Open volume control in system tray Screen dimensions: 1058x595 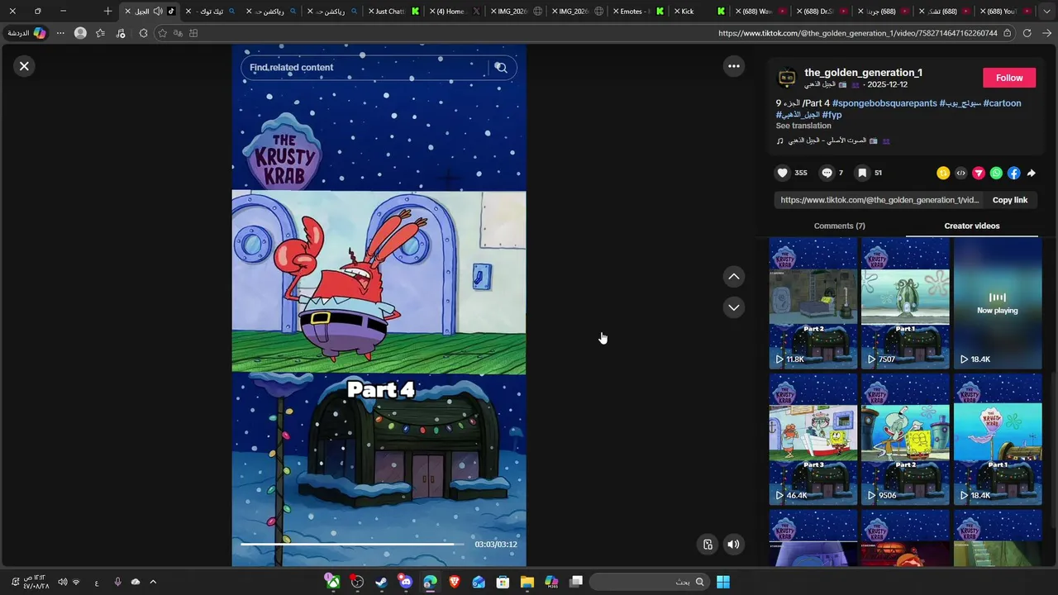tap(63, 582)
